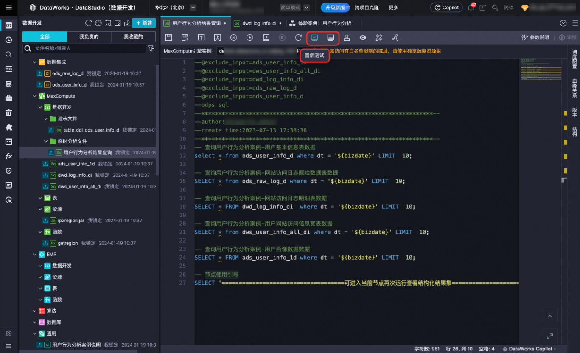Open the 版本 right side panel
580x353 pixels.
(574, 112)
